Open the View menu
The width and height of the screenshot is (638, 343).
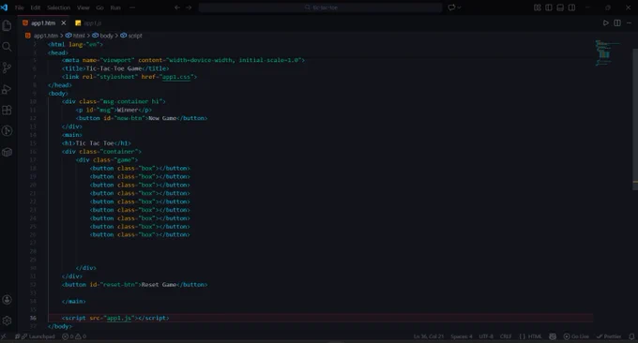pos(83,7)
